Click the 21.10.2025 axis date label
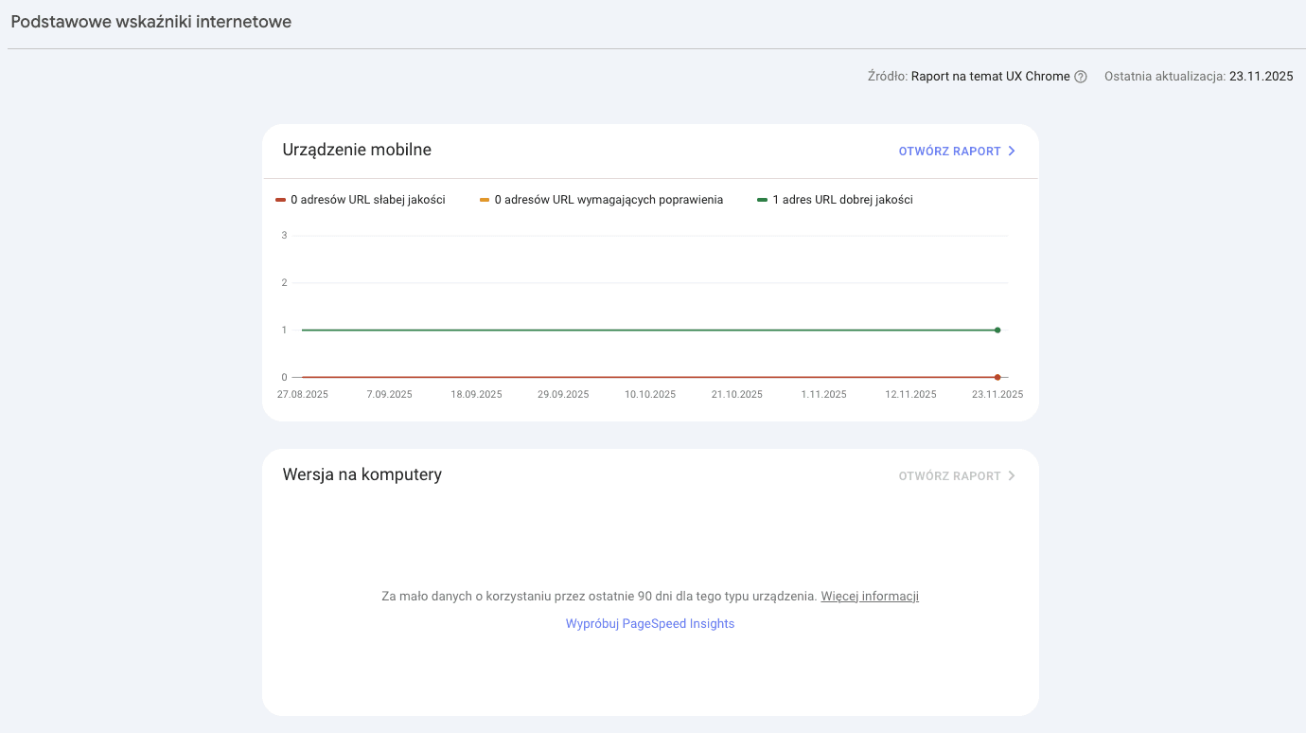The height and width of the screenshot is (733, 1306). [x=737, y=395]
